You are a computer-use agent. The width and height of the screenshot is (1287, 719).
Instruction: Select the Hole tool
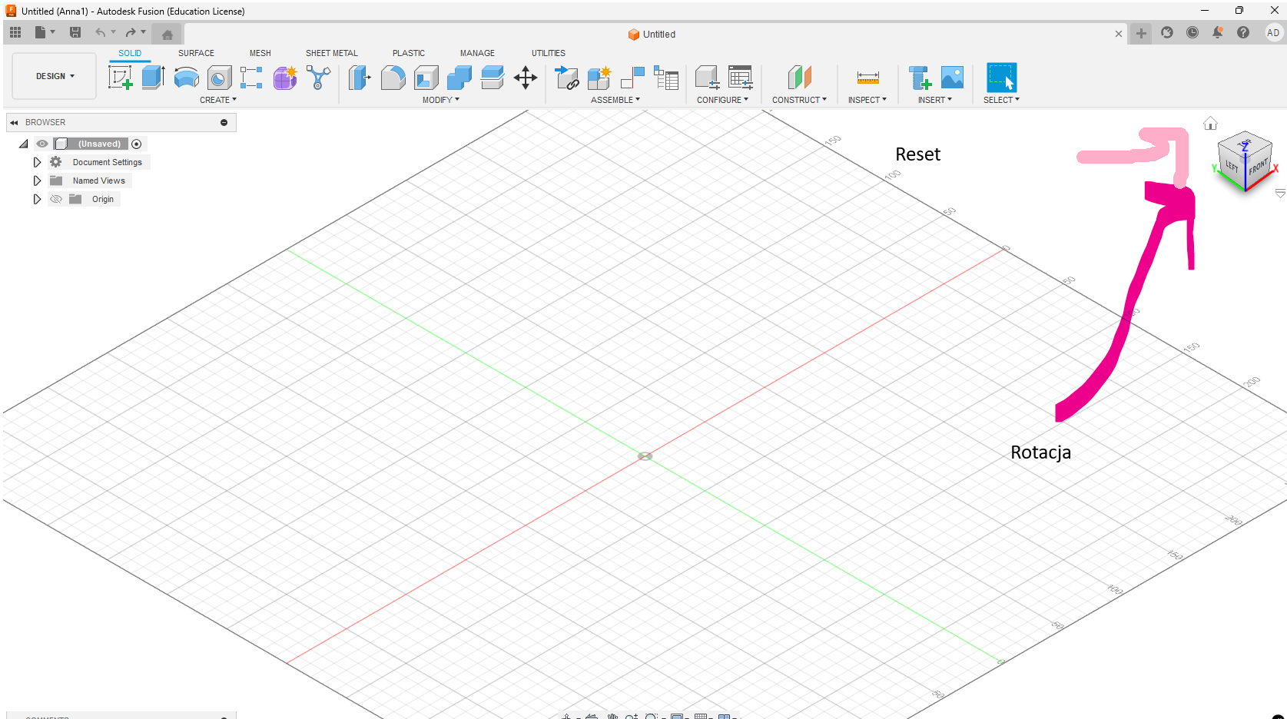click(x=219, y=78)
